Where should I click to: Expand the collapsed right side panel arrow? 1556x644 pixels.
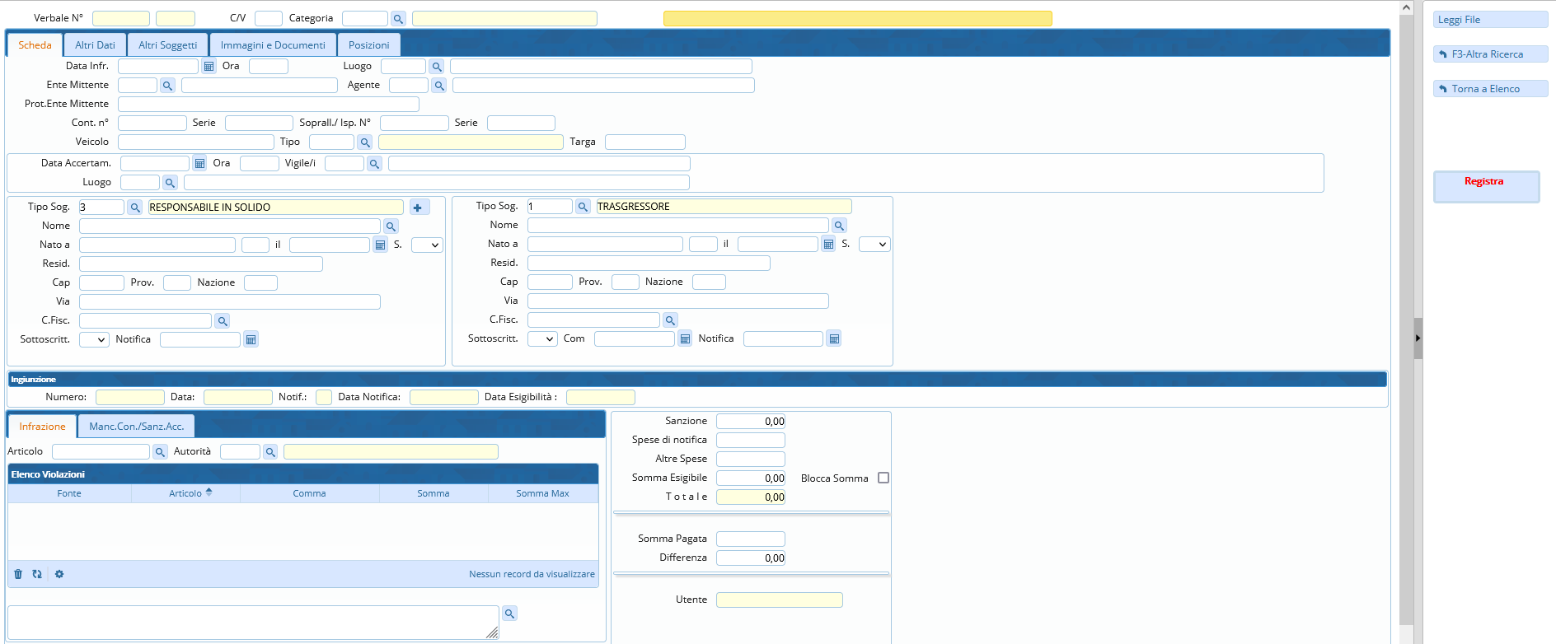(x=1418, y=338)
